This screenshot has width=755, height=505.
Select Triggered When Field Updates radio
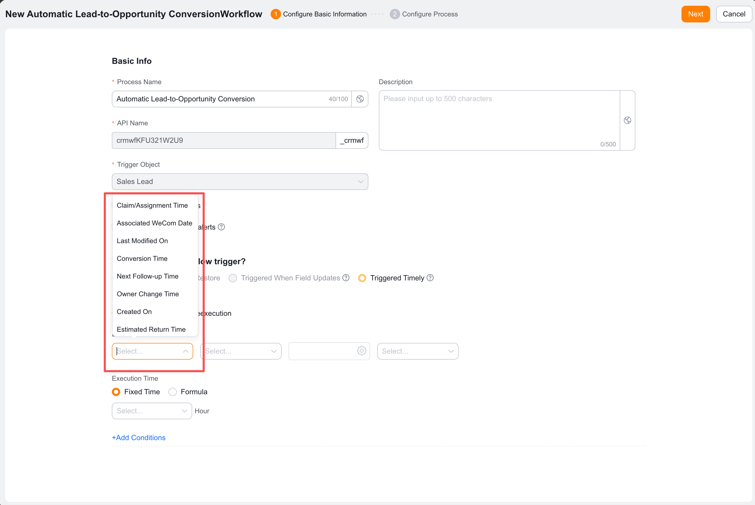233,278
